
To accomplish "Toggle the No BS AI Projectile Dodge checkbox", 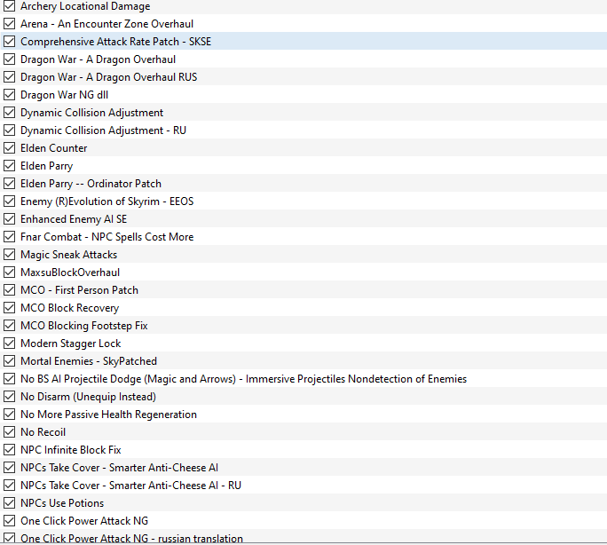I will click(9, 378).
